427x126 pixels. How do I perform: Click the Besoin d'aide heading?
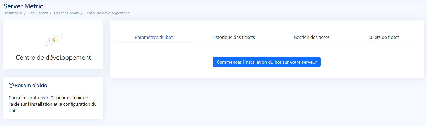tap(31, 86)
